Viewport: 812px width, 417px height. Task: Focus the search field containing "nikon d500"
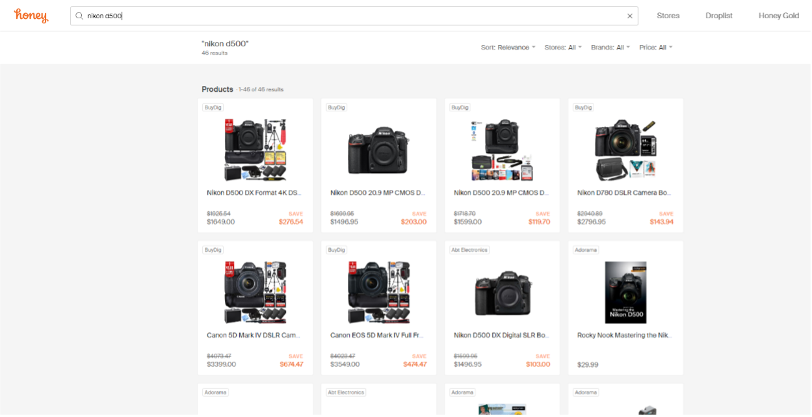coord(354,16)
